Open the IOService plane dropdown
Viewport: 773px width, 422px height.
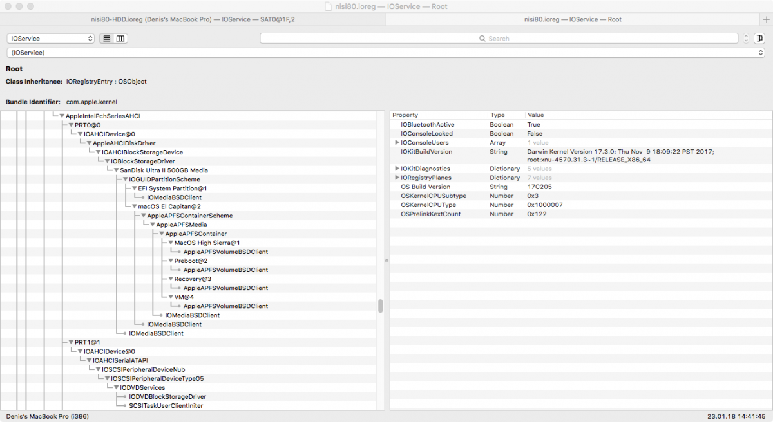click(51, 39)
